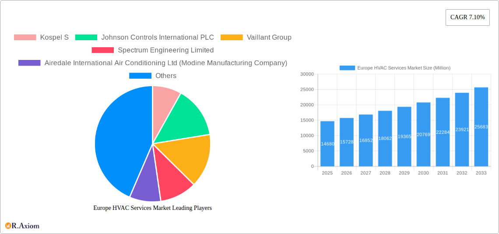Click the 2025 x-axis label

coord(327,173)
